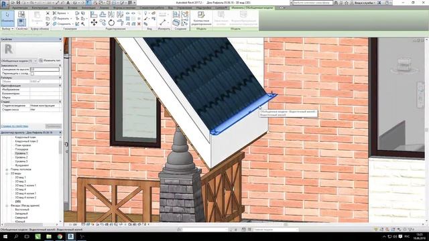Select the Rotate tool icon

click(111, 23)
